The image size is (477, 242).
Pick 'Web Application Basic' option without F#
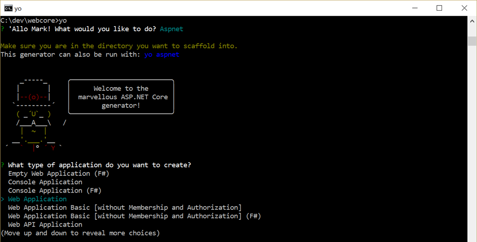125,207
